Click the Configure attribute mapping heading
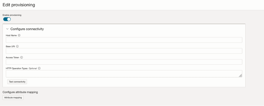 [x=20, y=92]
